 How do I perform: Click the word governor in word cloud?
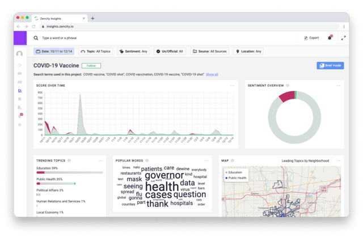point(164,175)
